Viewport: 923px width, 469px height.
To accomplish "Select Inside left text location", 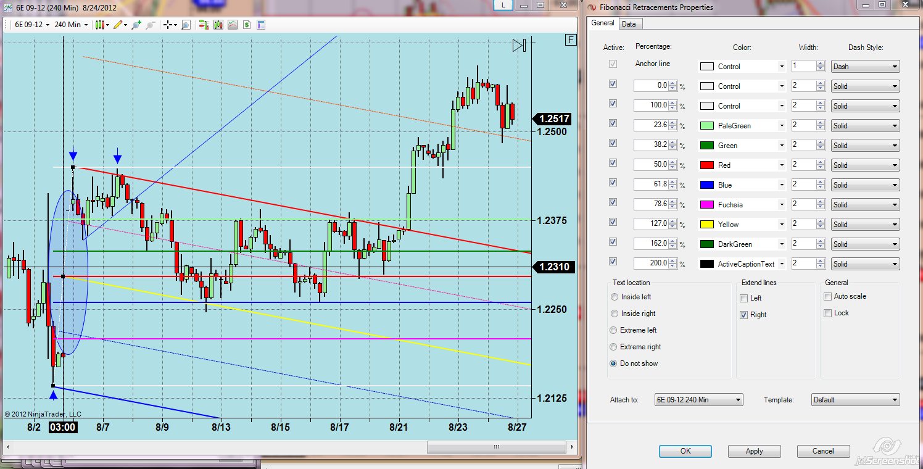I will click(x=615, y=297).
